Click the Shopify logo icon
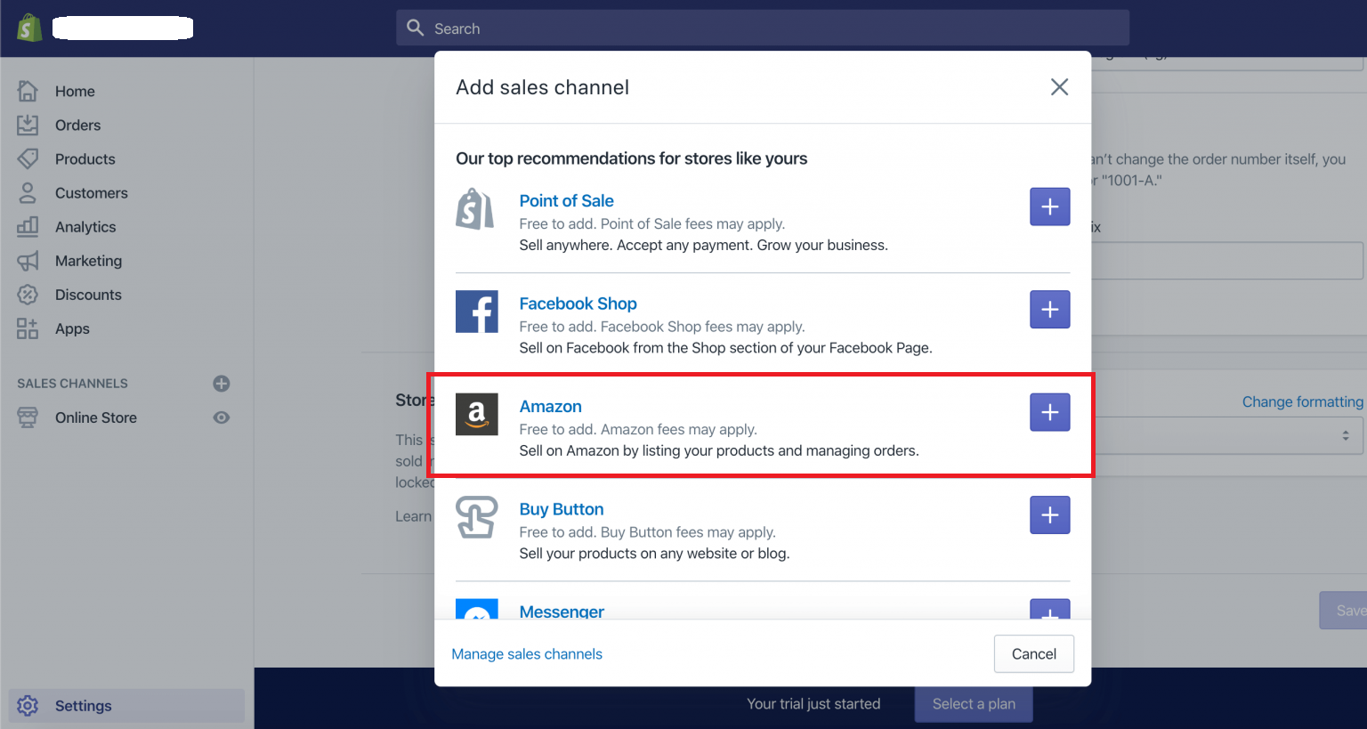This screenshot has width=1367, height=729. 29,28
